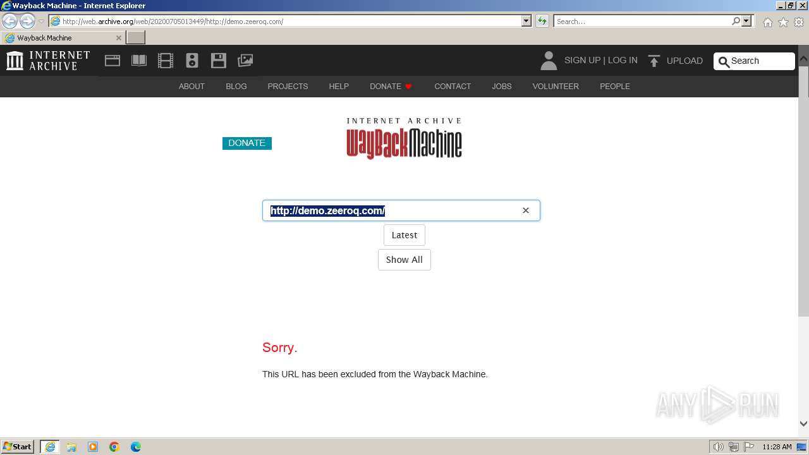Open the media player taskbar icon

click(x=93, y=447)
